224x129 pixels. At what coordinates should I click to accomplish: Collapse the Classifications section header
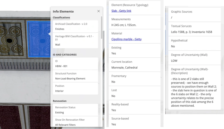[61, 17]
